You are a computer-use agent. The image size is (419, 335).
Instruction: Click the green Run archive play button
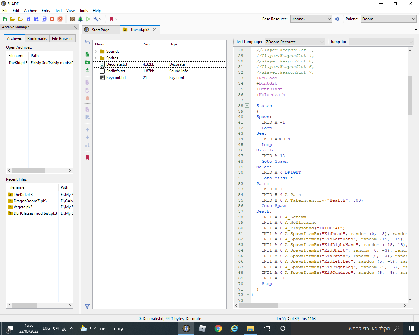[x=88, y=19]
